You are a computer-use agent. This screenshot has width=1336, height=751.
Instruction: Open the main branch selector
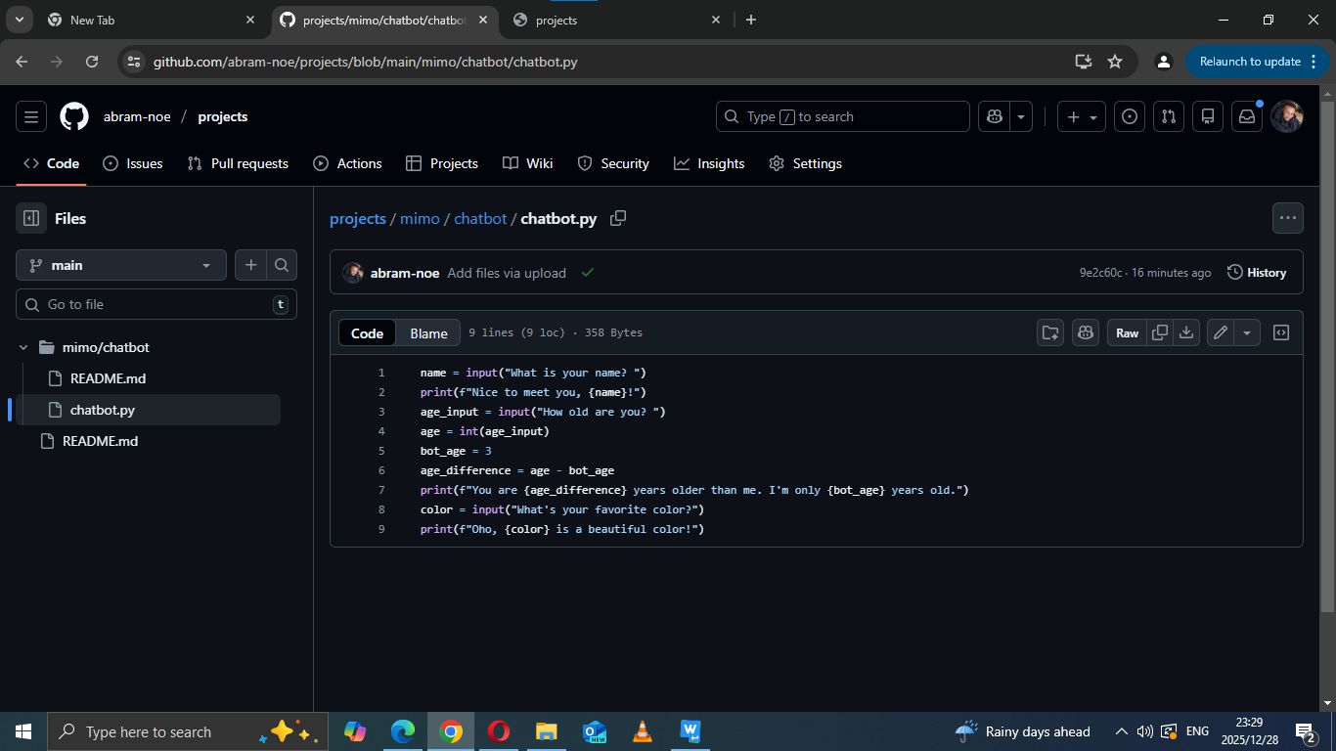coord(120,265)
